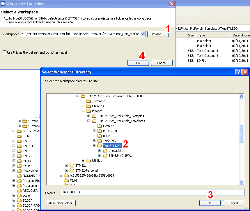Expand Keil-x folder in background tree

pyautogui.click(x=14, y=156)
